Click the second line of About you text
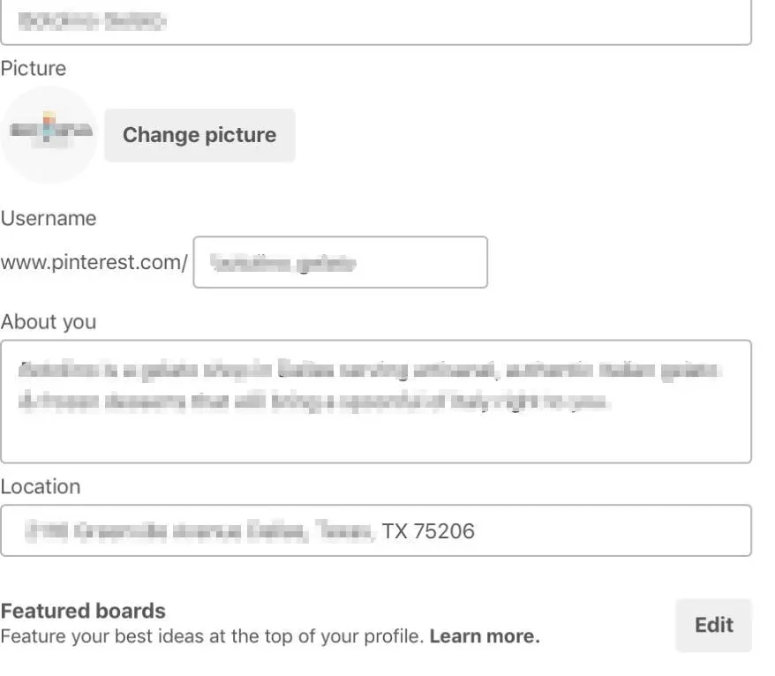 [x=313, y=402]
